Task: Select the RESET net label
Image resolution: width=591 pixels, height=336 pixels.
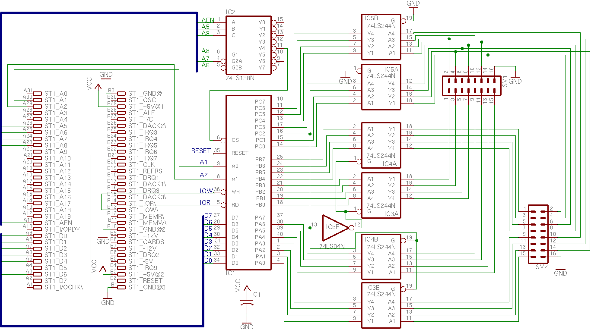Action: [x=201, y=151]
